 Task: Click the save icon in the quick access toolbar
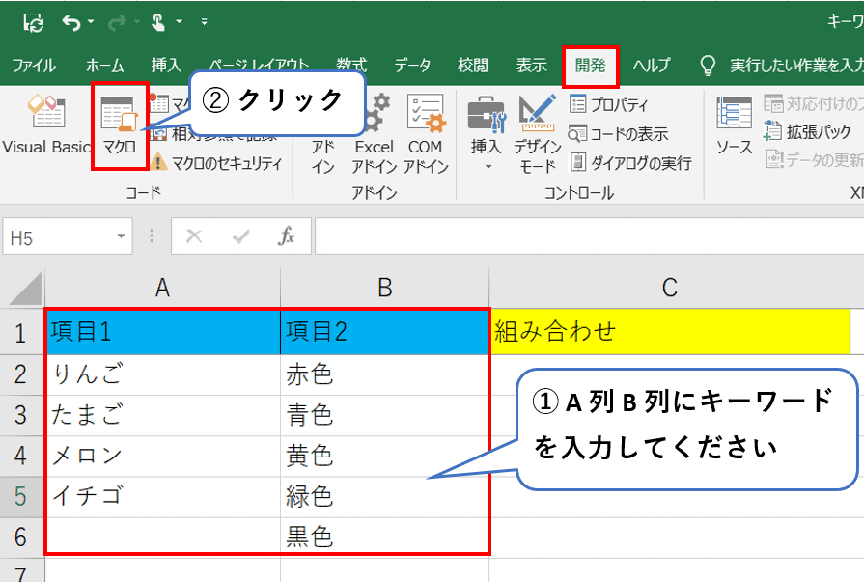pos(33,21)
